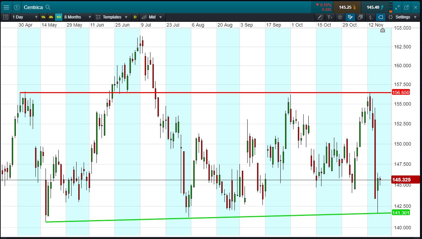Expand the 8 Months range dropdown
The width and height of the screenshot is (422, 239).
[x=78, y=17]
